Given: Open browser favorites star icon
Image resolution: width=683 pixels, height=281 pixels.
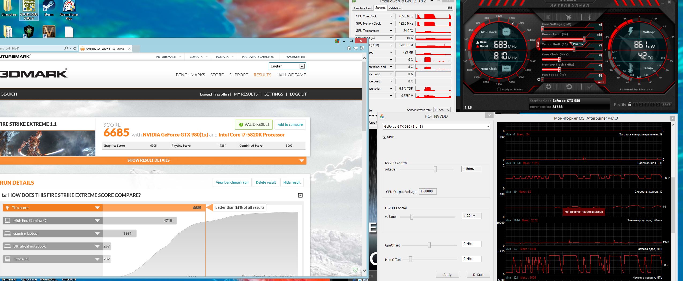Looking at the screenshot, I should [356, 48].
